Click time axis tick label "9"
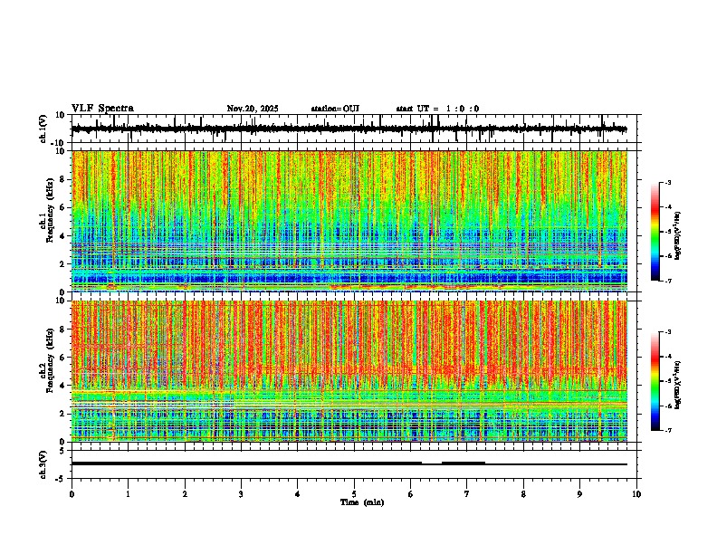Image resolution: width=717 pixels, height=554 pixels. pyautogui.click(x=579, y=494)
